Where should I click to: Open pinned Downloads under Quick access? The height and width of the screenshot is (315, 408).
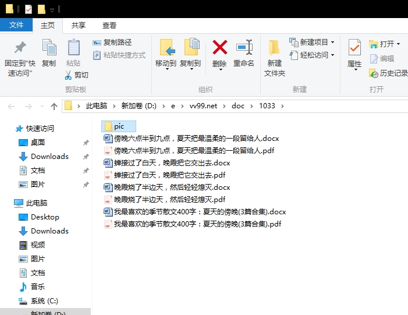pos(44,157)
